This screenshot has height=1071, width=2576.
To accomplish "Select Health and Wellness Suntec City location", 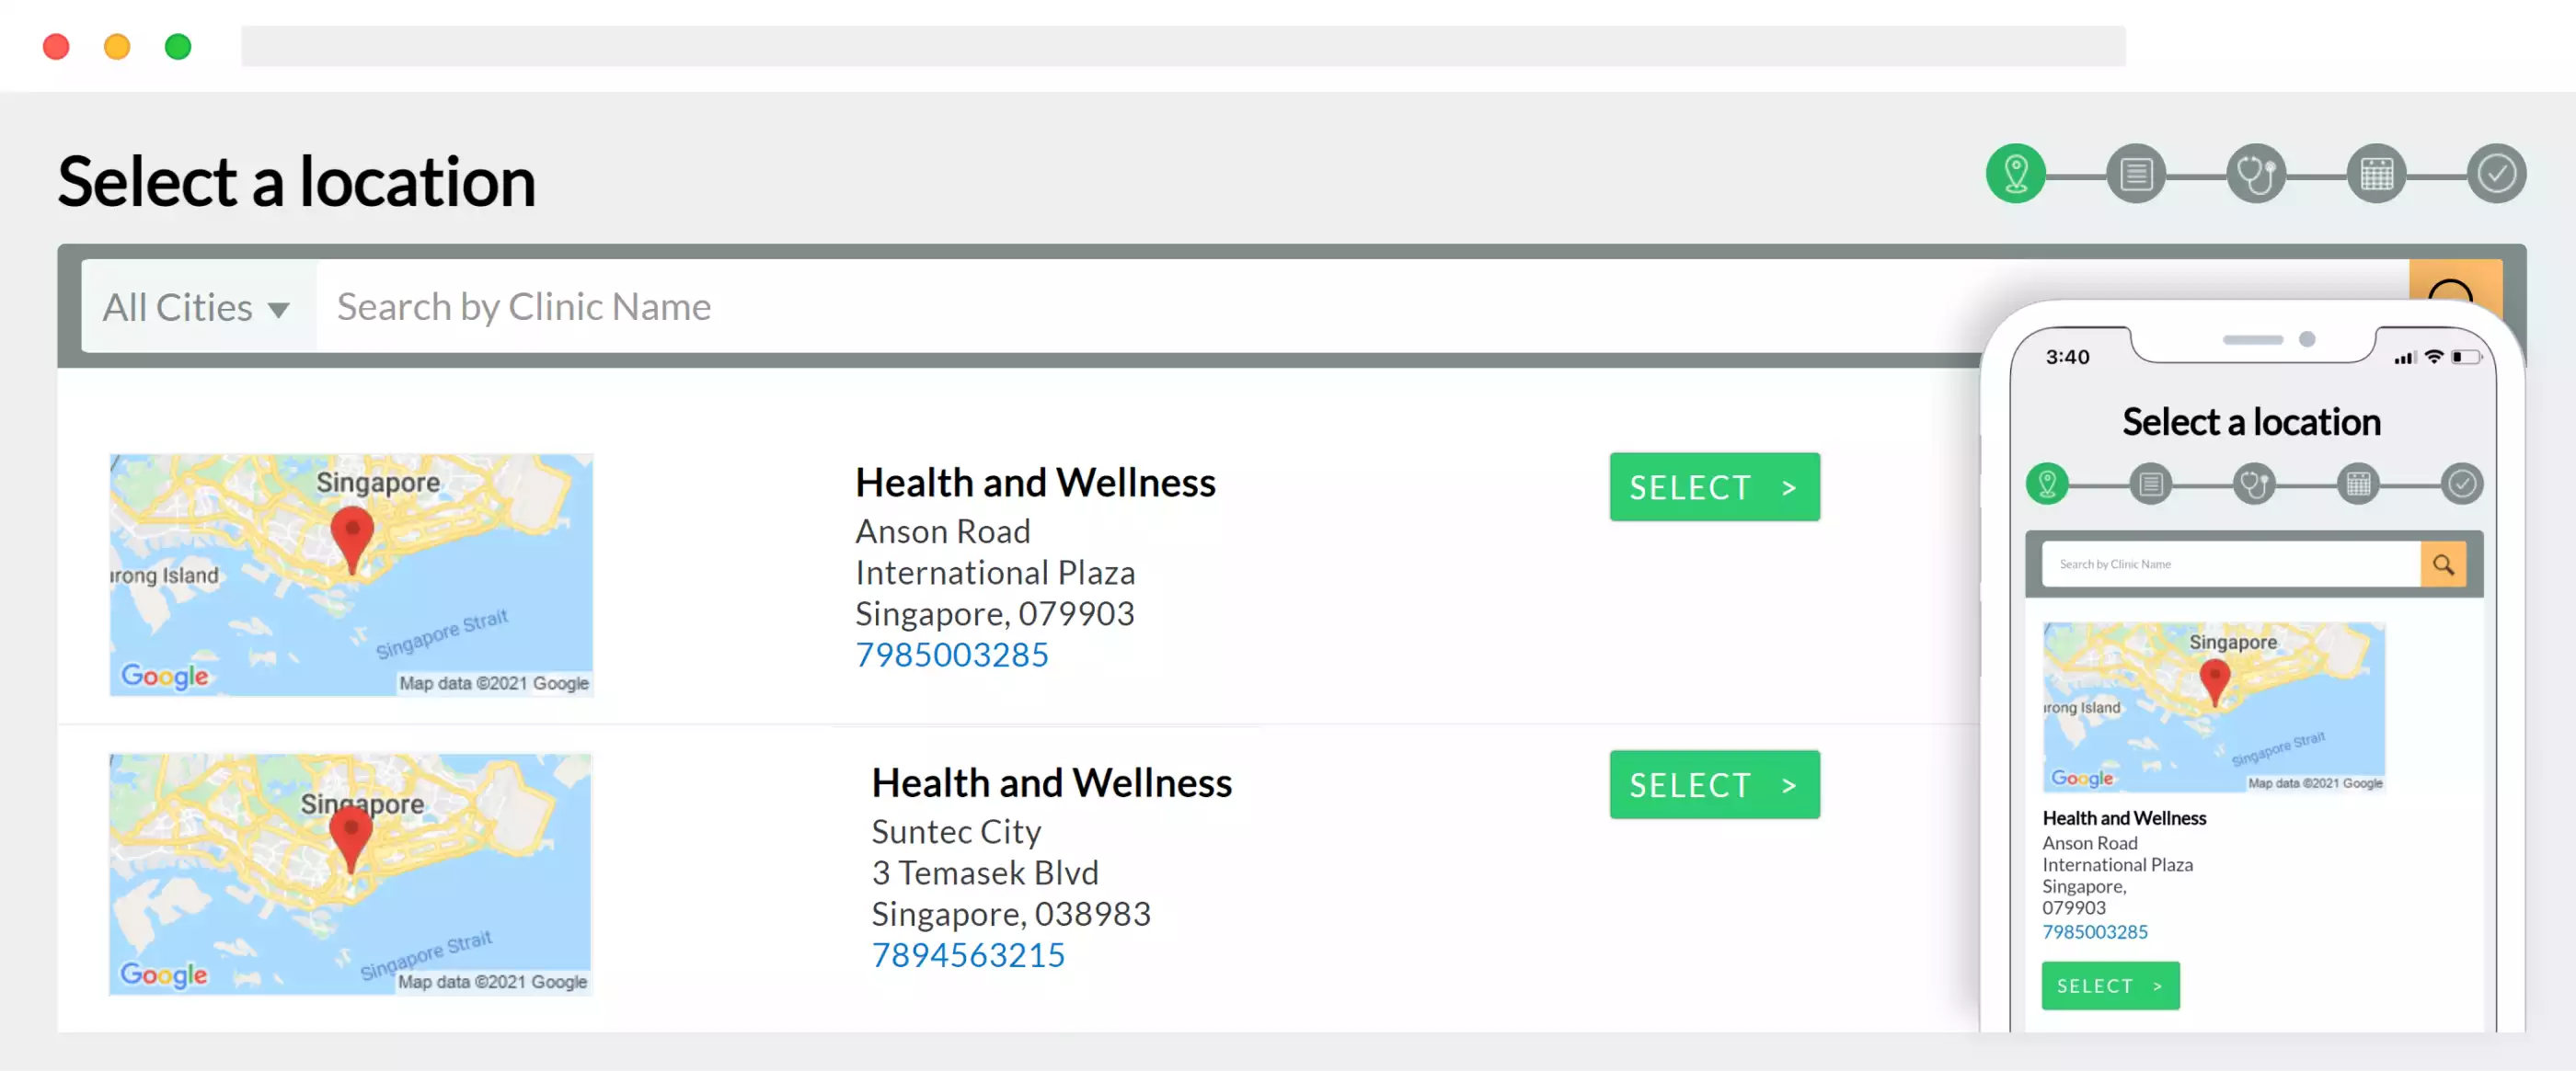I will pos(1713,785).
